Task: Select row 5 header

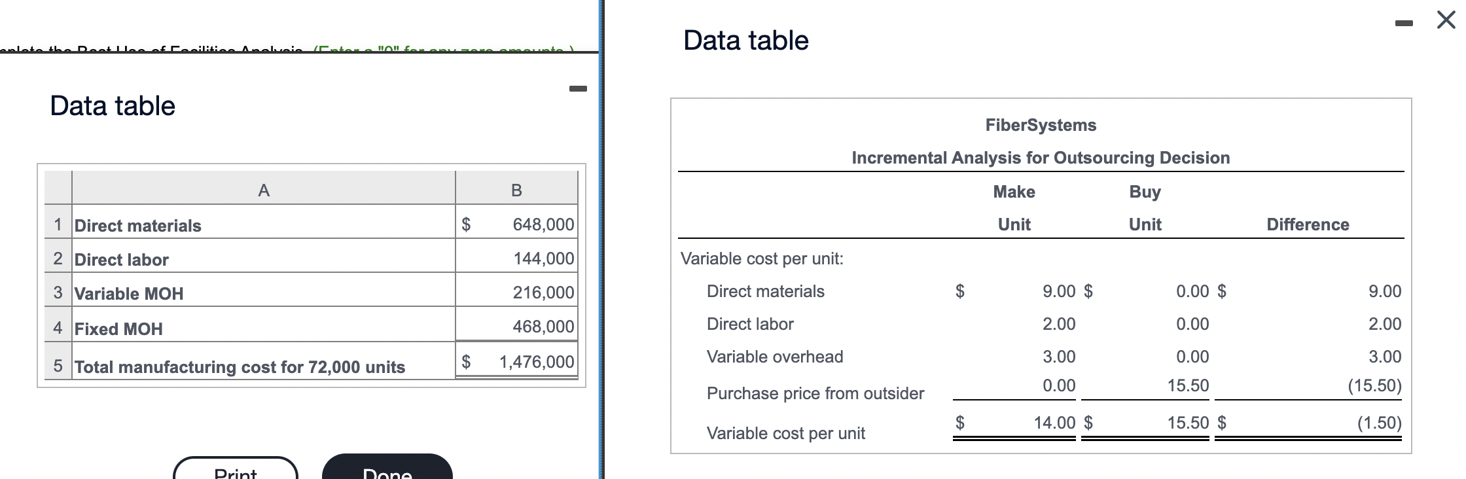Action: 58,366
